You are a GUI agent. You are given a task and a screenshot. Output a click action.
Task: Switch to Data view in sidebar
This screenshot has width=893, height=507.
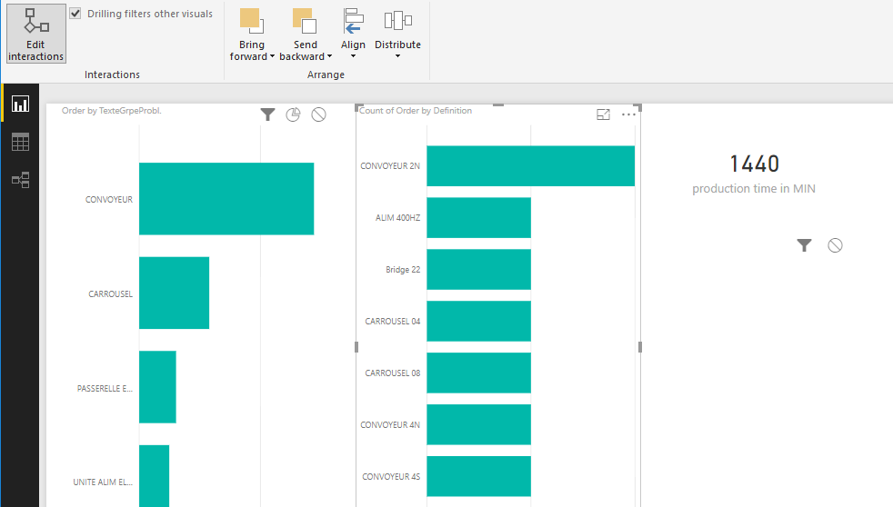pos(21,143)
